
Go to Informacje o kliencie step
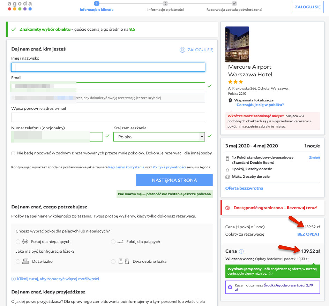point(97,10)
